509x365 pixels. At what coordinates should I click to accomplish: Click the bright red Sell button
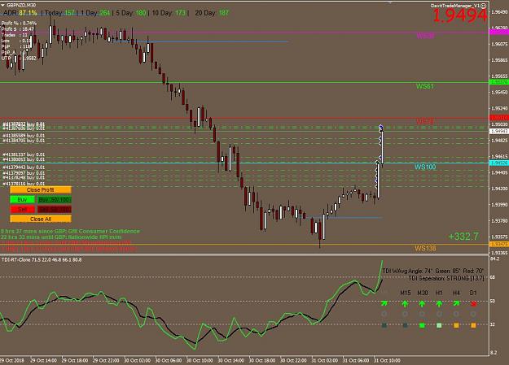pyautogui.click(x=22, y=210)
